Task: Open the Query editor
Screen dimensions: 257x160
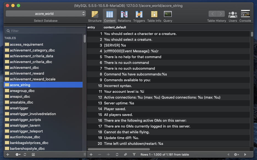Action: pyautogui.click(x=168, y=16)
